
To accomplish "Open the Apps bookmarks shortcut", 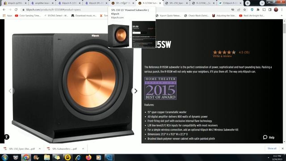I will 8,16.
